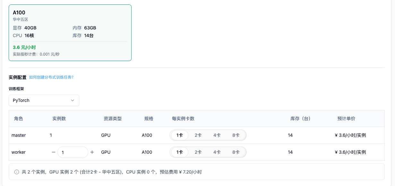Increase worker instance count with plus
Viewport: 395px width, 186px height.
point(92,152)
